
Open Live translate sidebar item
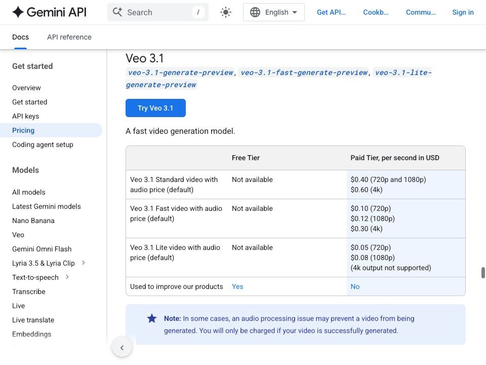point(33,320)
